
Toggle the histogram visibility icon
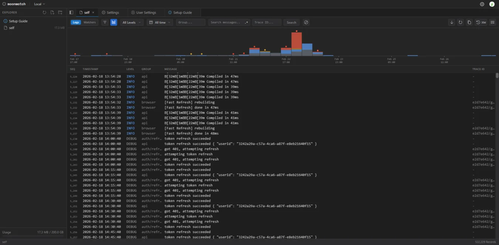(113, 22)
